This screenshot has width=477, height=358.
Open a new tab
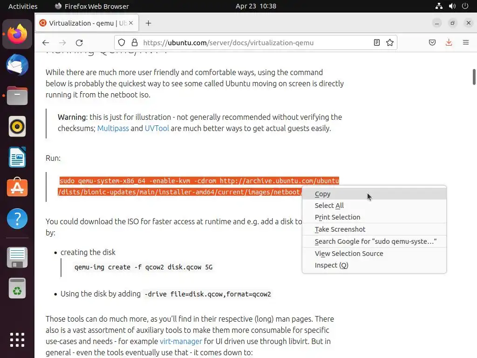(148, 23)
